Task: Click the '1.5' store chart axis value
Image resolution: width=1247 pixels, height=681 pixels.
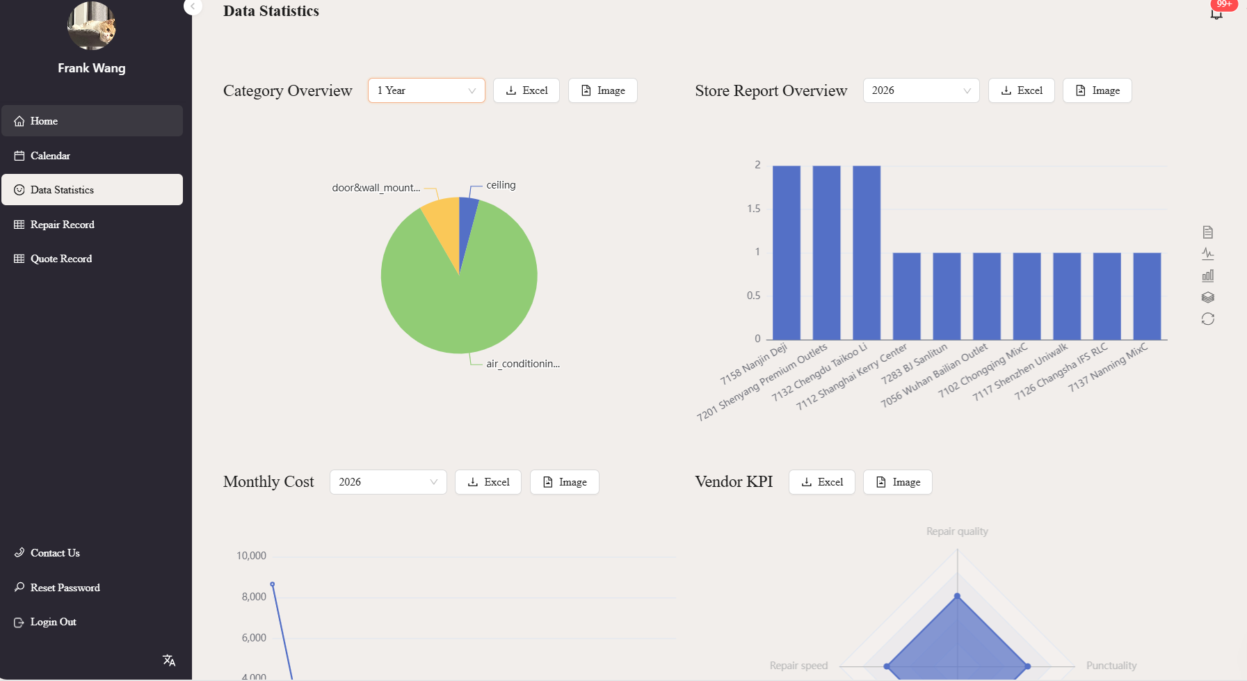Action: [753, 209]
